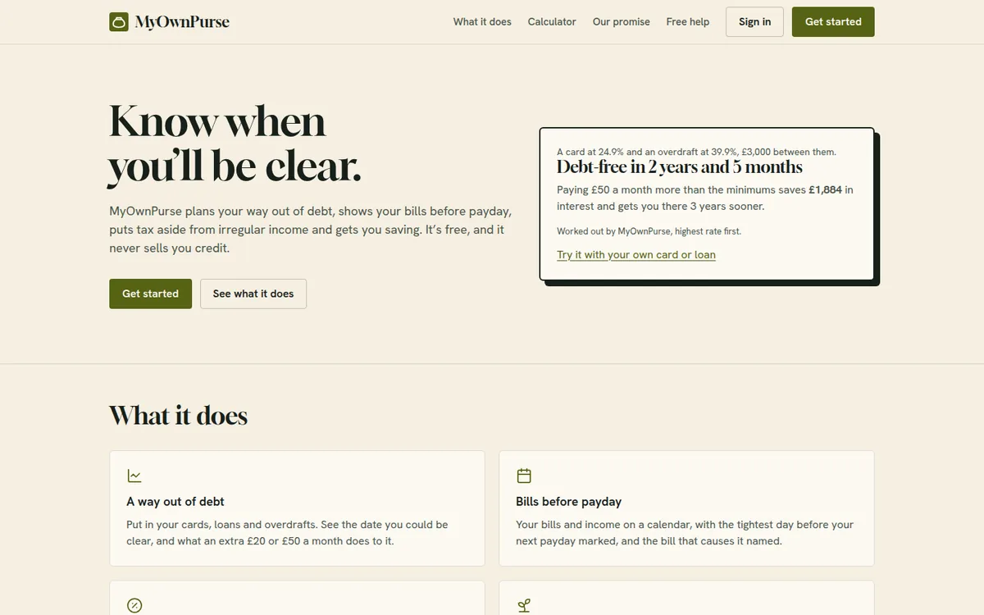Click the What it does section heading
This screenshot has width=984, height=615.
178,416
